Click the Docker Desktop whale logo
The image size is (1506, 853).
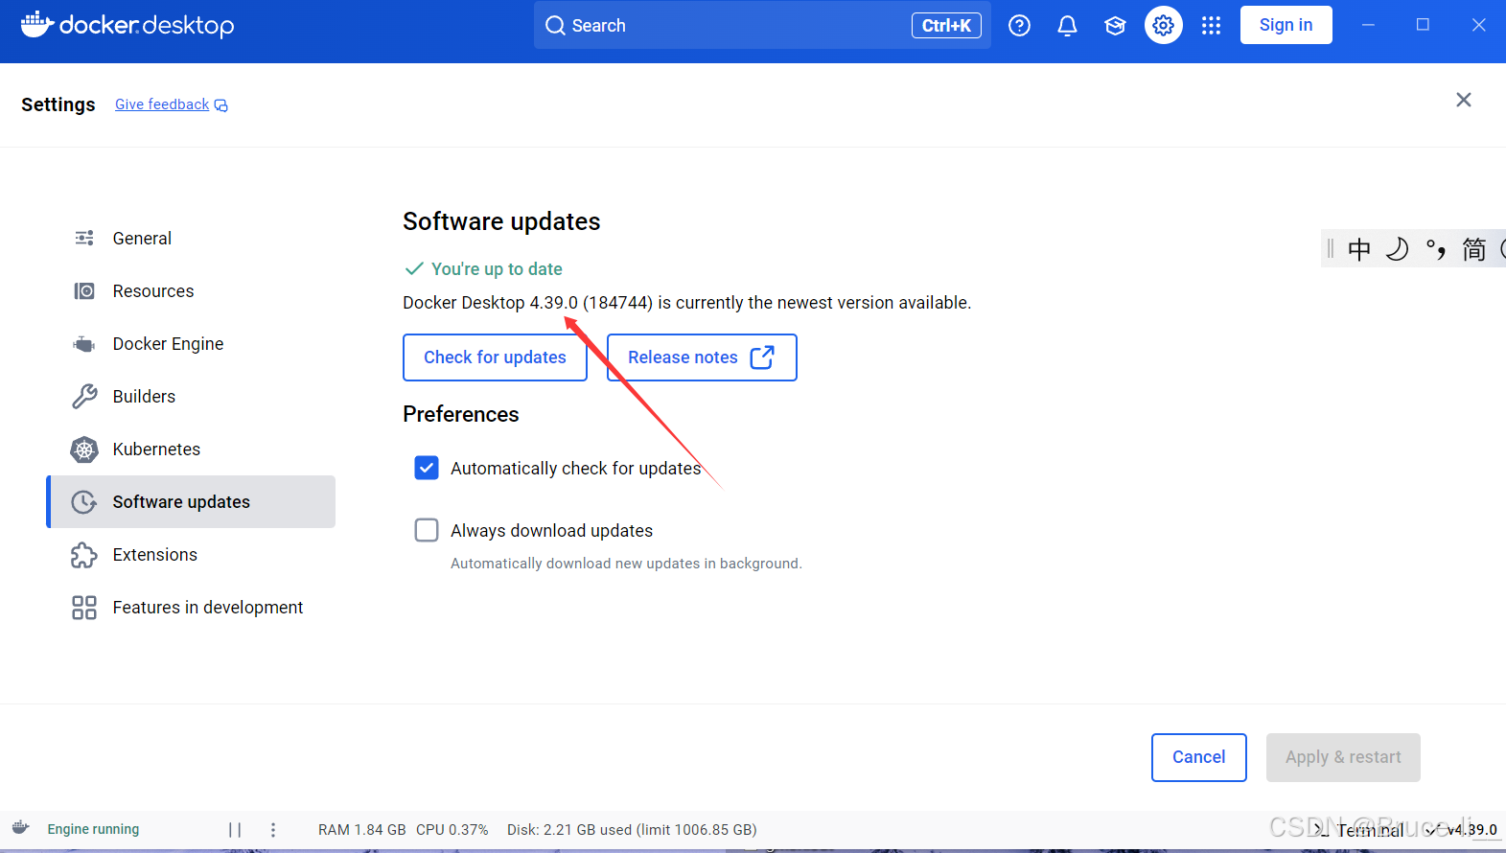point(127,25)
